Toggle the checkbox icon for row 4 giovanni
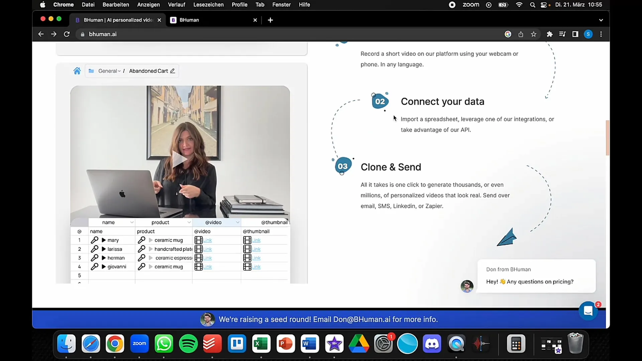 click(79, 267)
